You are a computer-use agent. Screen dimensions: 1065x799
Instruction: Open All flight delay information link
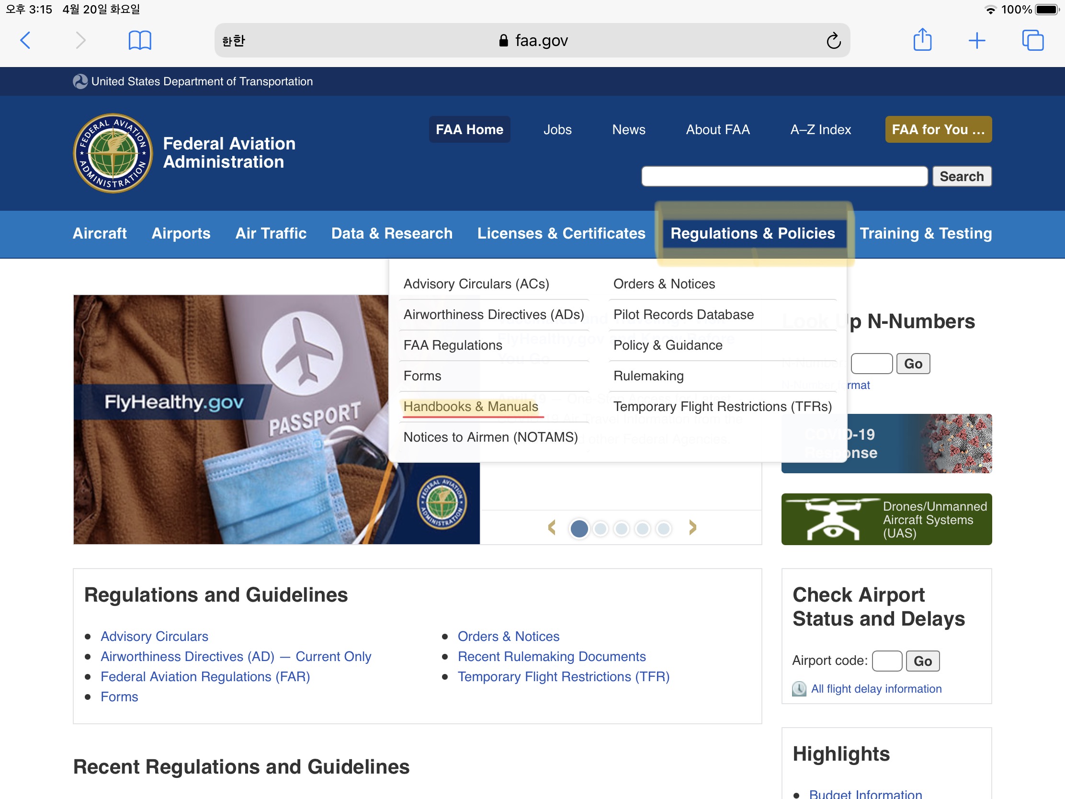876,689
